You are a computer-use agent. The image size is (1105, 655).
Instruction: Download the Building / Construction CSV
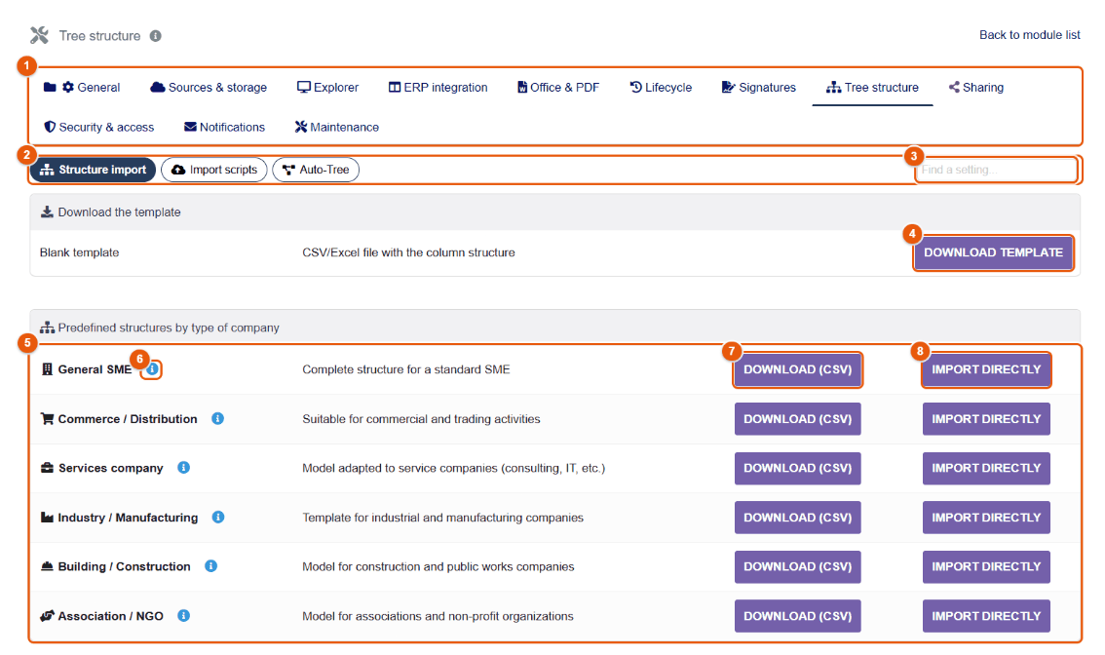pos(798,567)
